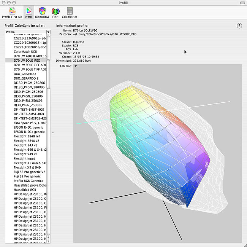Switch to the Filtri pane

pos(55,13)
